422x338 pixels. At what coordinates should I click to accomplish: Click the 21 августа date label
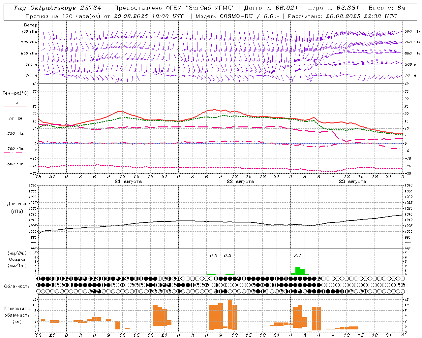point(128,182)
